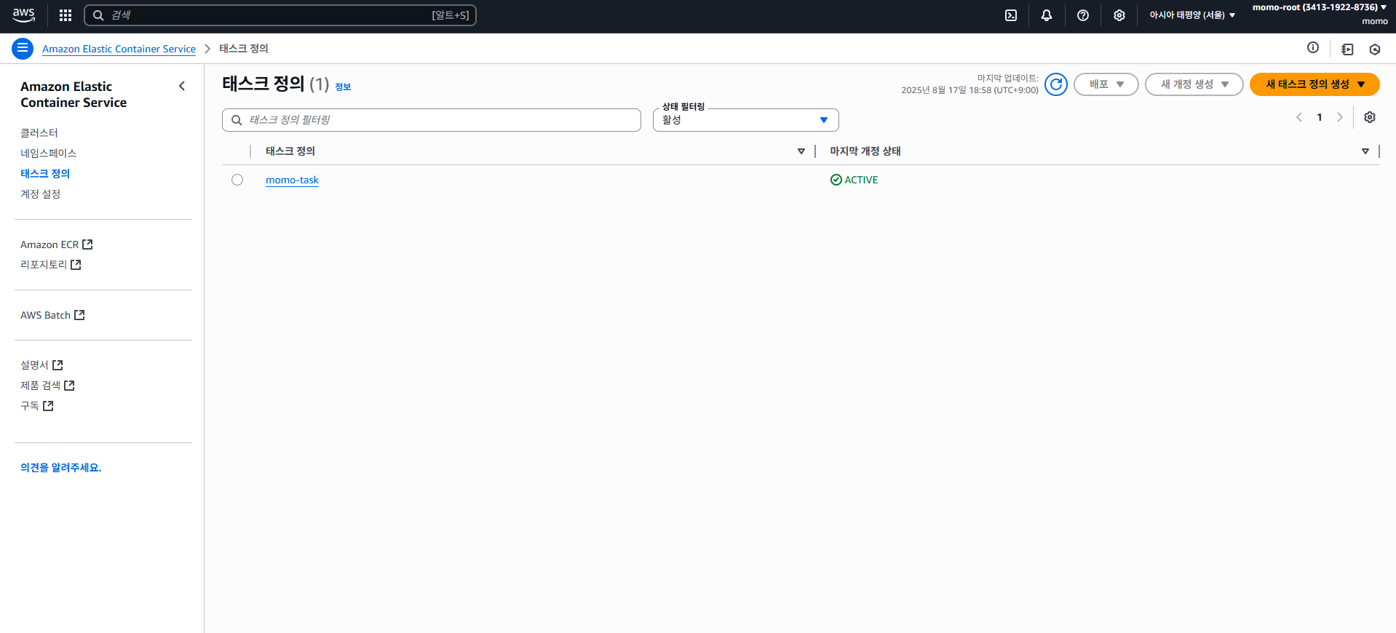
Task: Open the 리포지토리 external link
Action: 50,265
